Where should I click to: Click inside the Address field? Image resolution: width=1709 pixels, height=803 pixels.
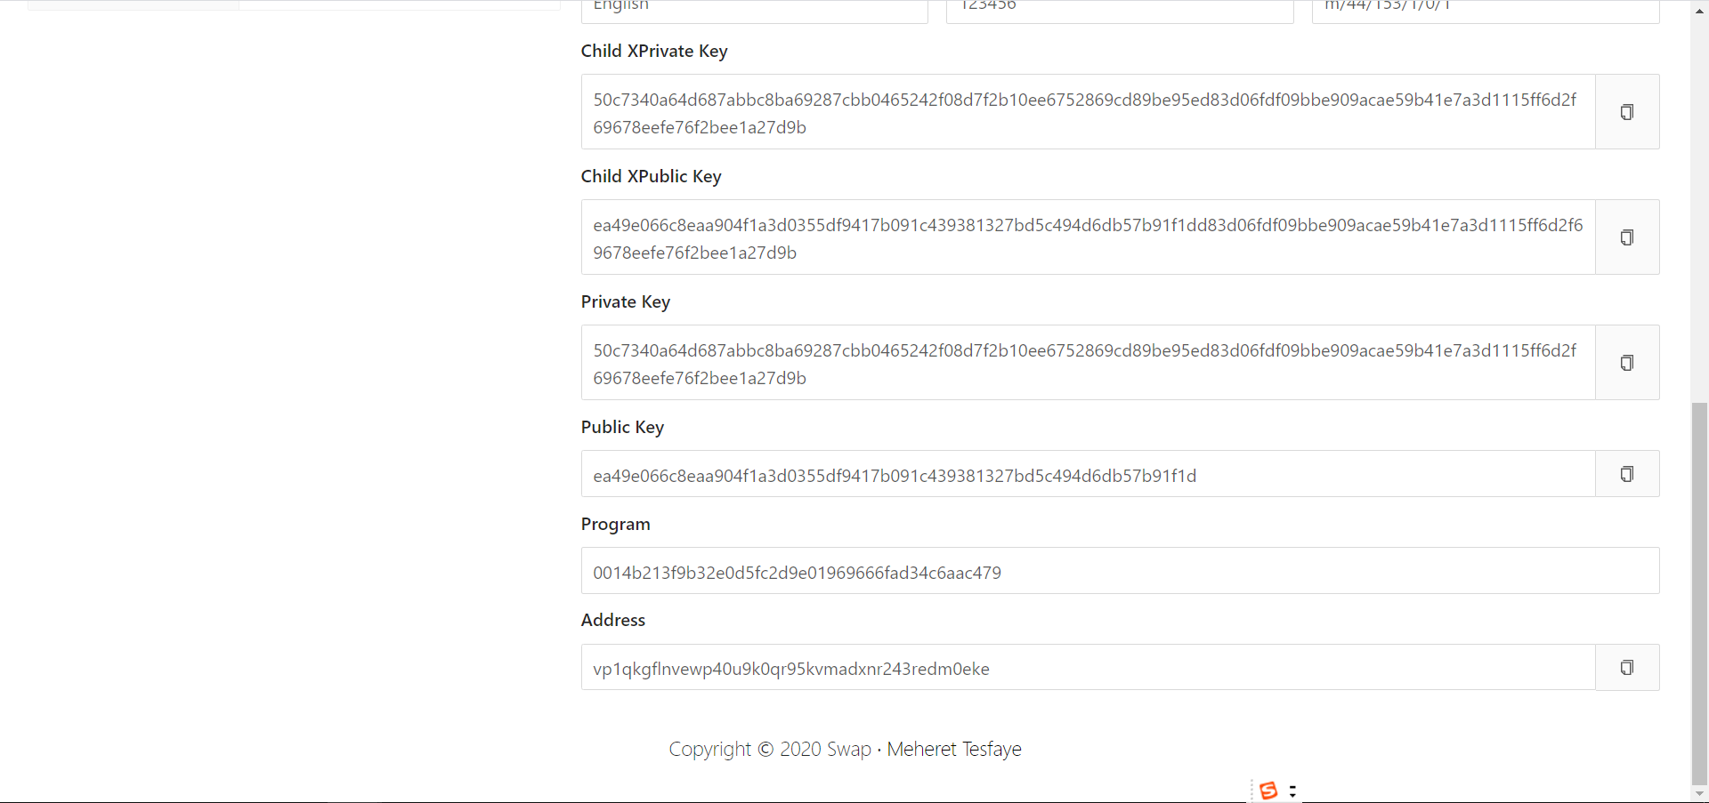(1088, 668)
